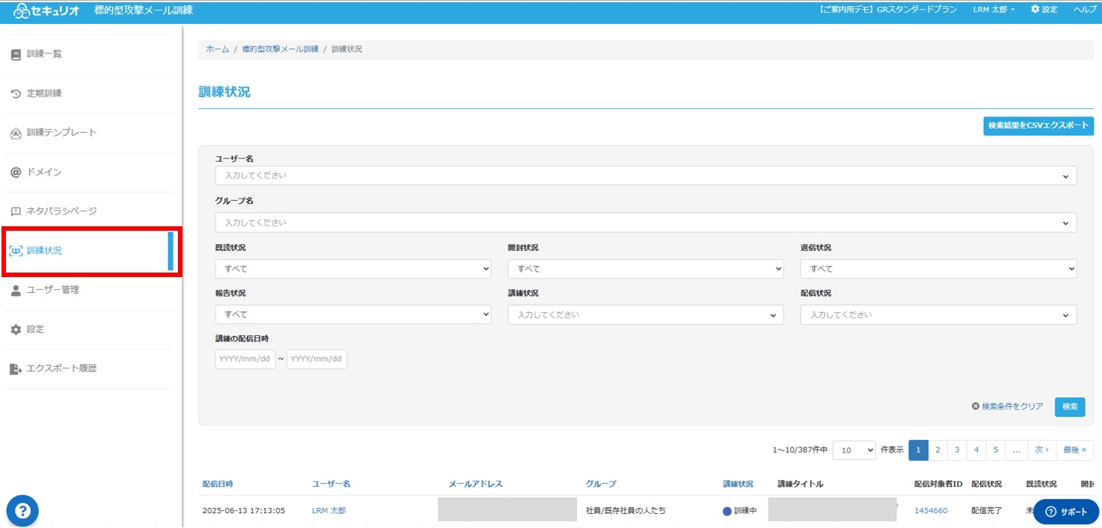Click the 検索条件をクリア cross icon
This screenshot has height=528, width=1102.
[x=976, y=406]
